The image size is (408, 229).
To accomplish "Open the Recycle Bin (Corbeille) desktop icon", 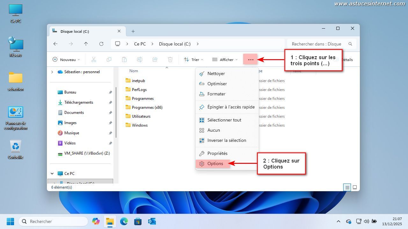I will click(15, 149).
